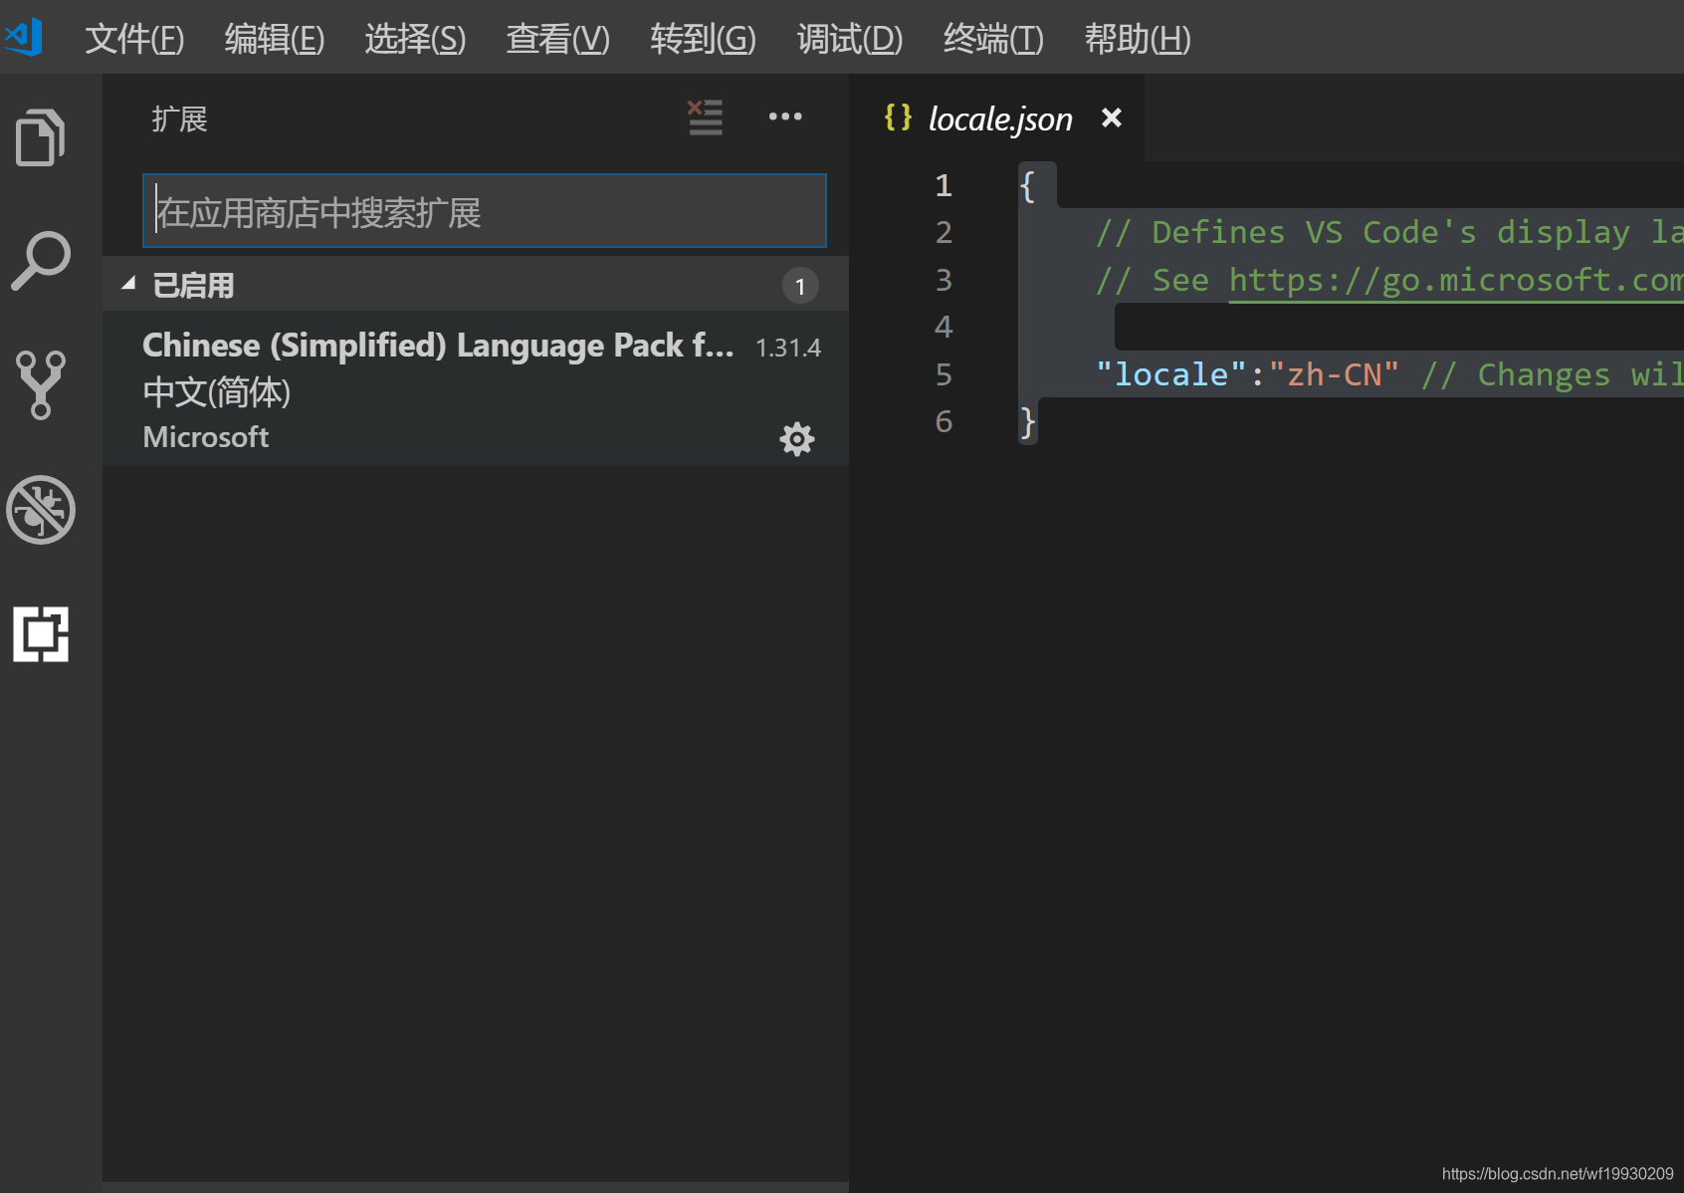The image size is (1684, 1193).
Task: Click line number 4 in gutter
Action: pos(944,327)
